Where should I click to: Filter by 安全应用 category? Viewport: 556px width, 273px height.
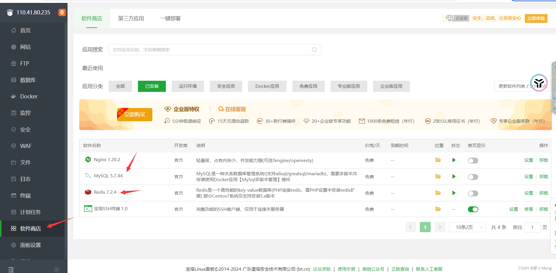pos(226,86)
